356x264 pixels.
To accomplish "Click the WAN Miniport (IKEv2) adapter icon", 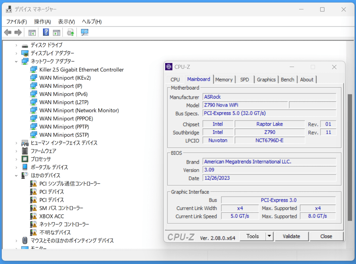I will click(x=34, y=77).
